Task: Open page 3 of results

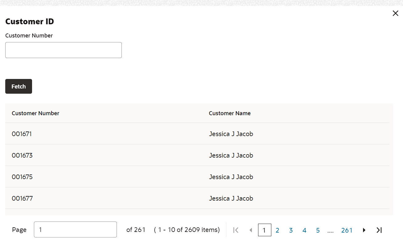Action: pyautogui.click(x=291, y=230)
